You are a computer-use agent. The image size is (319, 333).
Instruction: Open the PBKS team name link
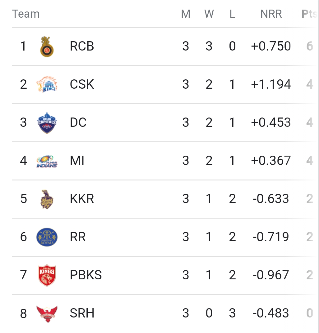tap(86, 275)
